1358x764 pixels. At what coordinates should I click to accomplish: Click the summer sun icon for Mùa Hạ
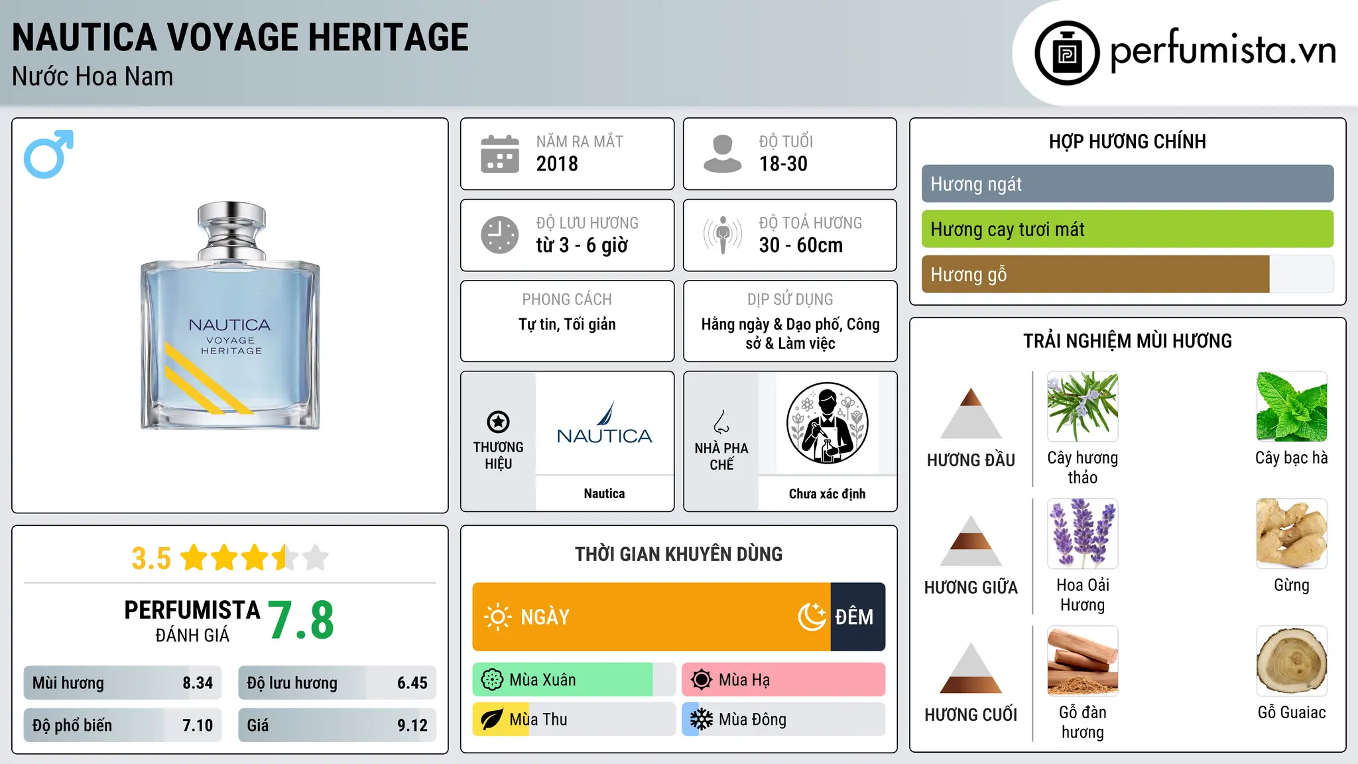[x=702, y=680]
